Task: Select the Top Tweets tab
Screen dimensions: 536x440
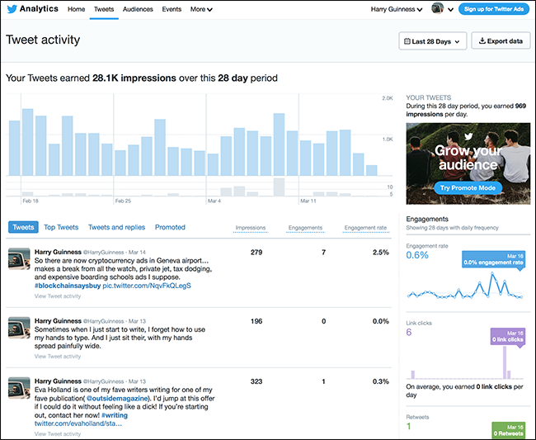Action: 61,227
